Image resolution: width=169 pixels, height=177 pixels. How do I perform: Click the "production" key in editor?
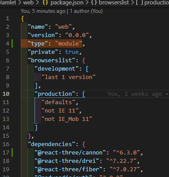pos(55,94)
